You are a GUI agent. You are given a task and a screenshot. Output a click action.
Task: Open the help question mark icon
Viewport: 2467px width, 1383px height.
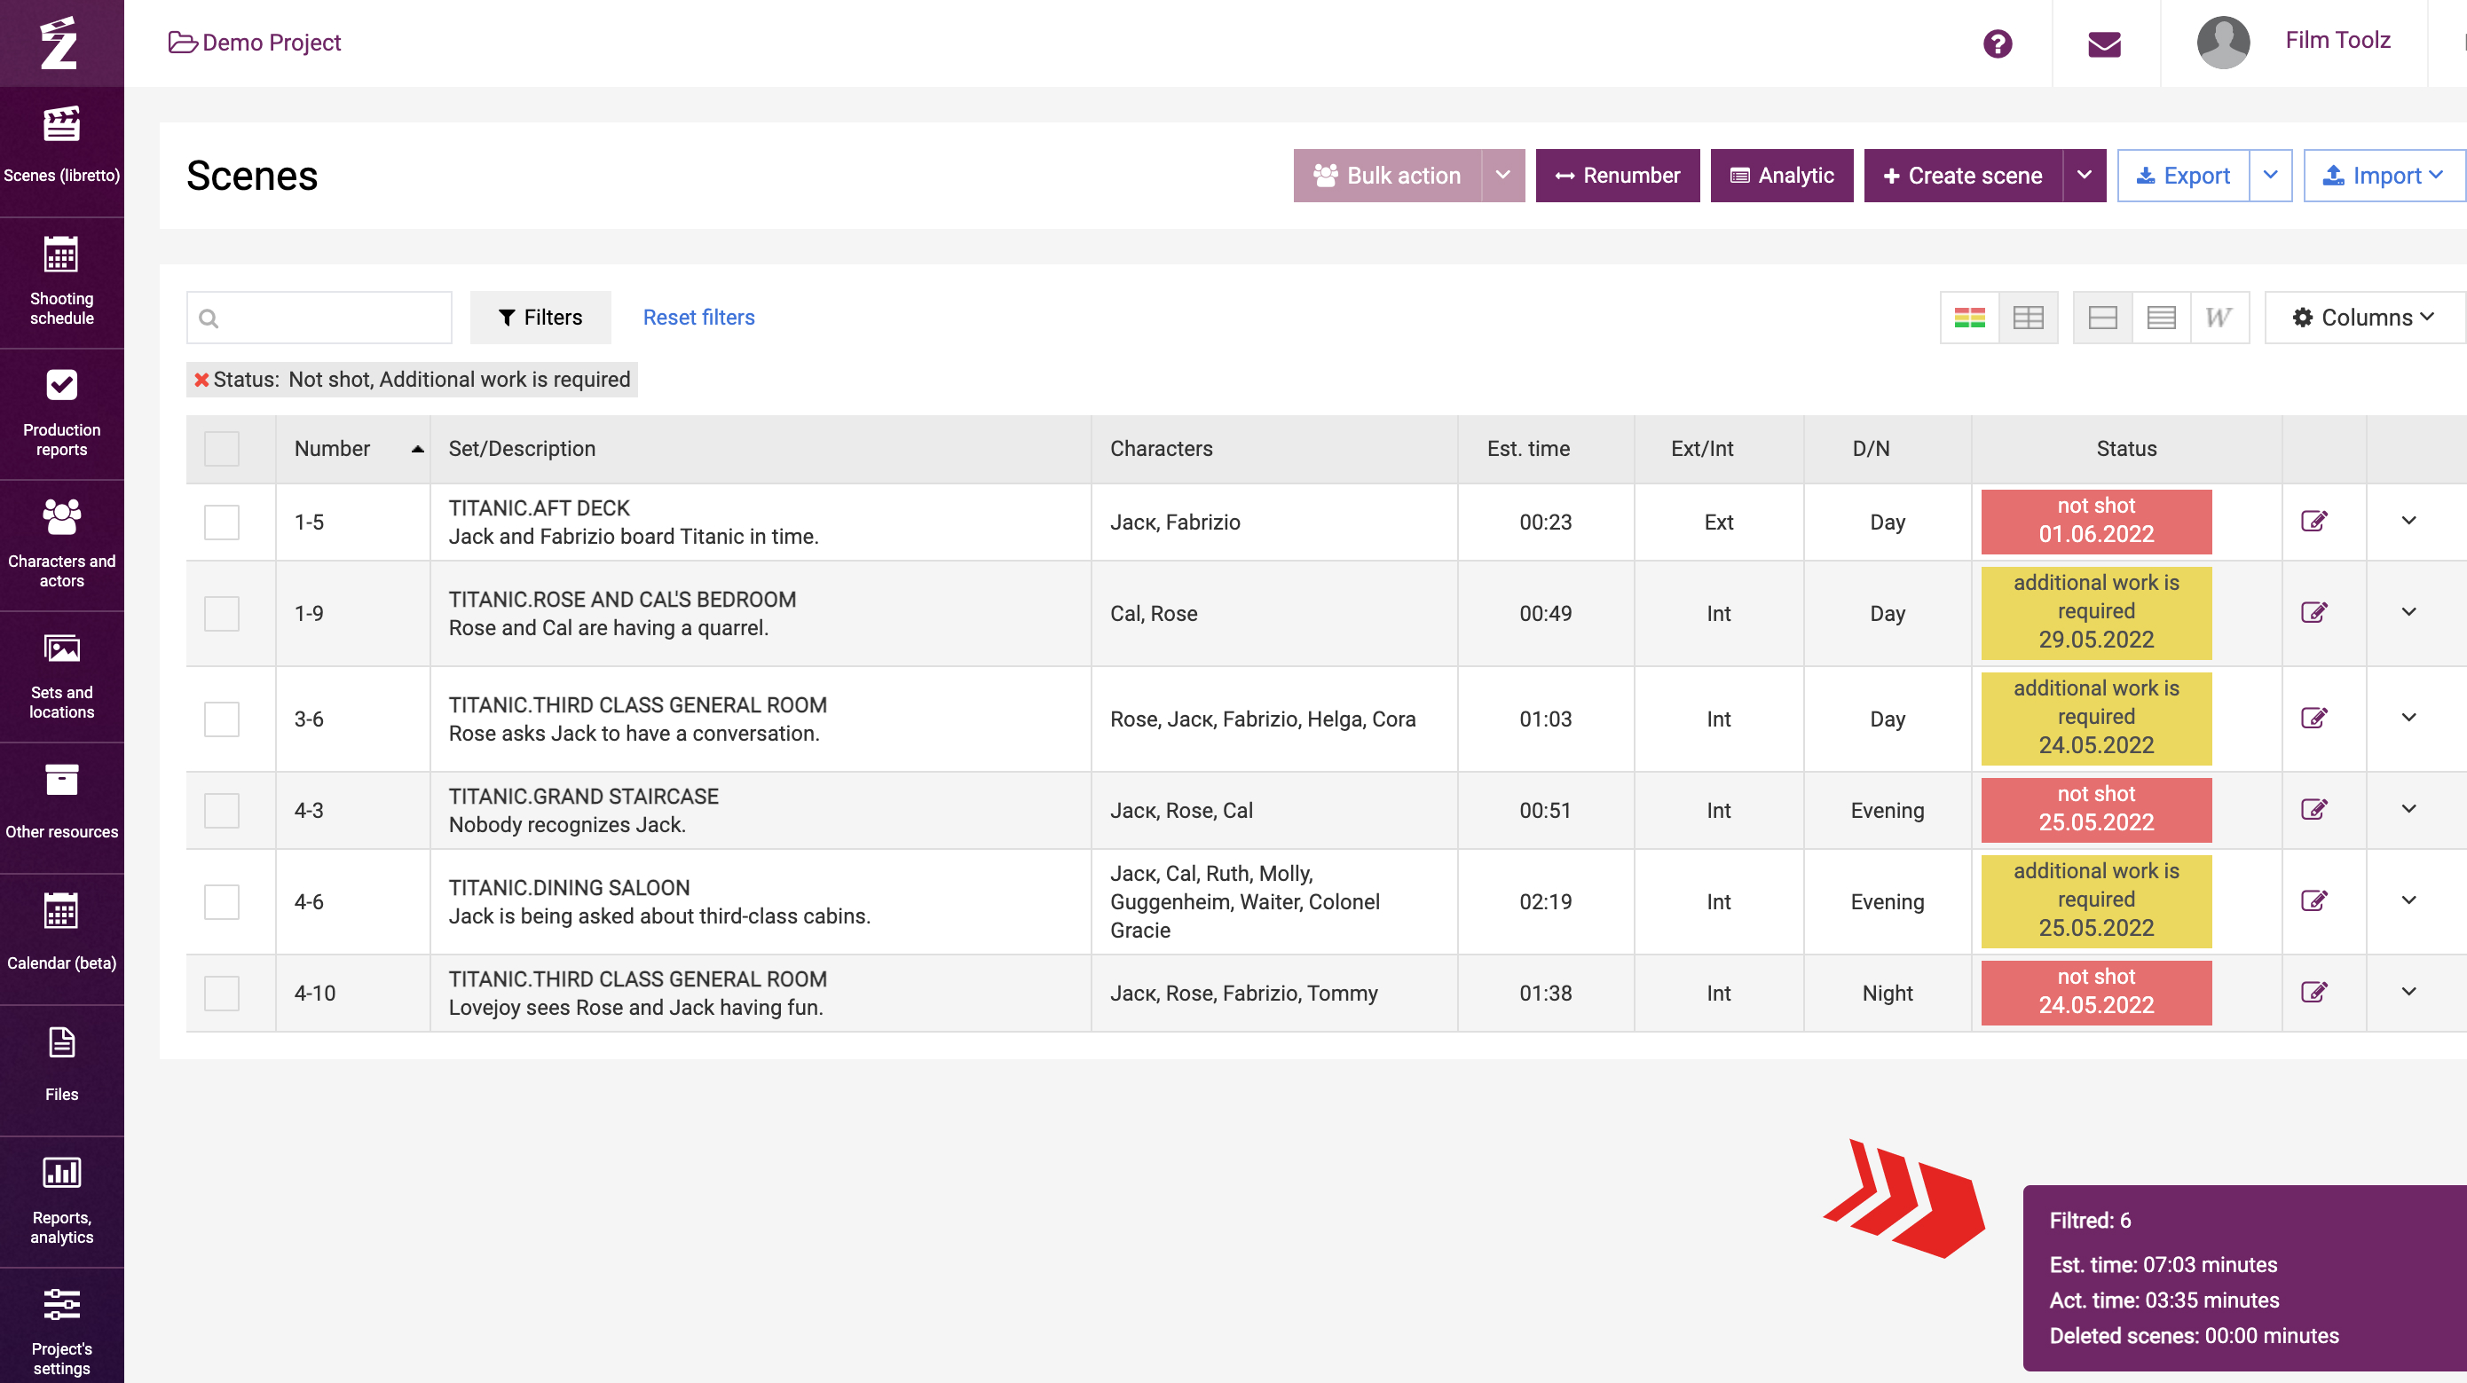1997,44
